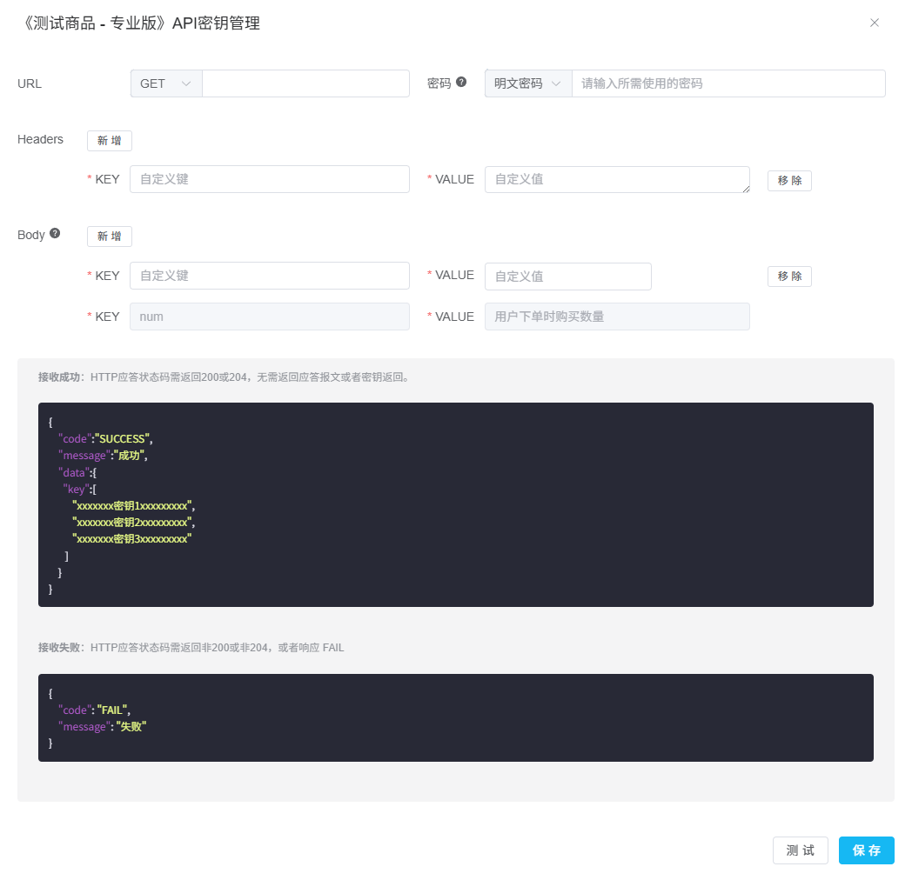
Task: Remove the Headers row with 移除
Action: (x=788, y=180)
